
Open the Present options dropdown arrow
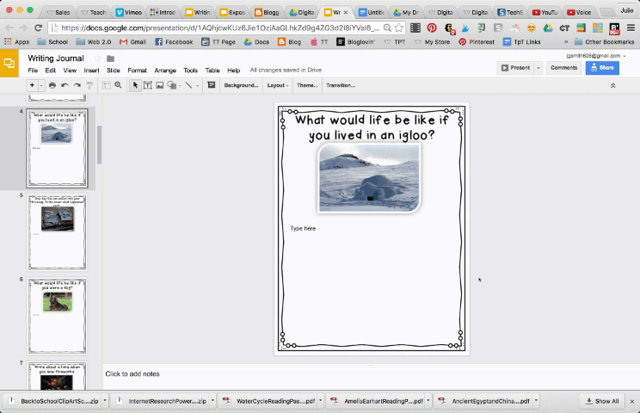tap(538, 68)
